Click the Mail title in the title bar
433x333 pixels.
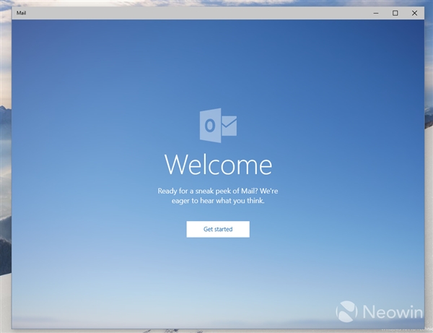(22, 13)
